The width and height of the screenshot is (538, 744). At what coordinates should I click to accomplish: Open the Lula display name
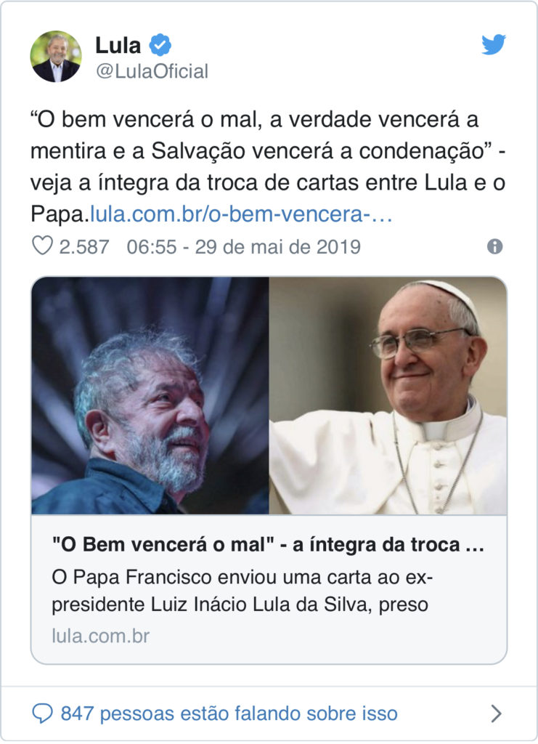[x=118, y=46]
